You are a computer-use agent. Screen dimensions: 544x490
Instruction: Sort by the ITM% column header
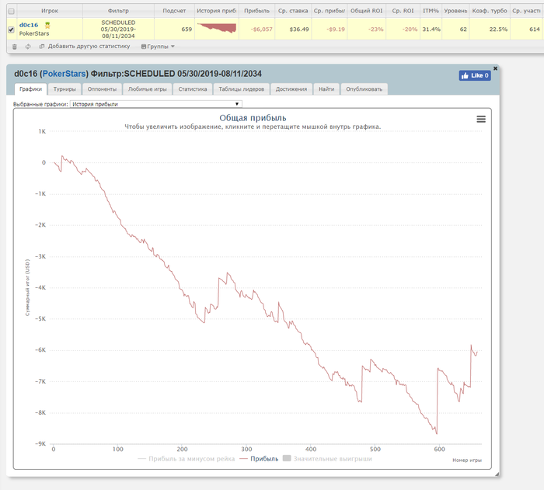pos(431,11)
